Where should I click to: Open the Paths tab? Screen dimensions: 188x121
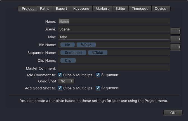tap(45, 8)
